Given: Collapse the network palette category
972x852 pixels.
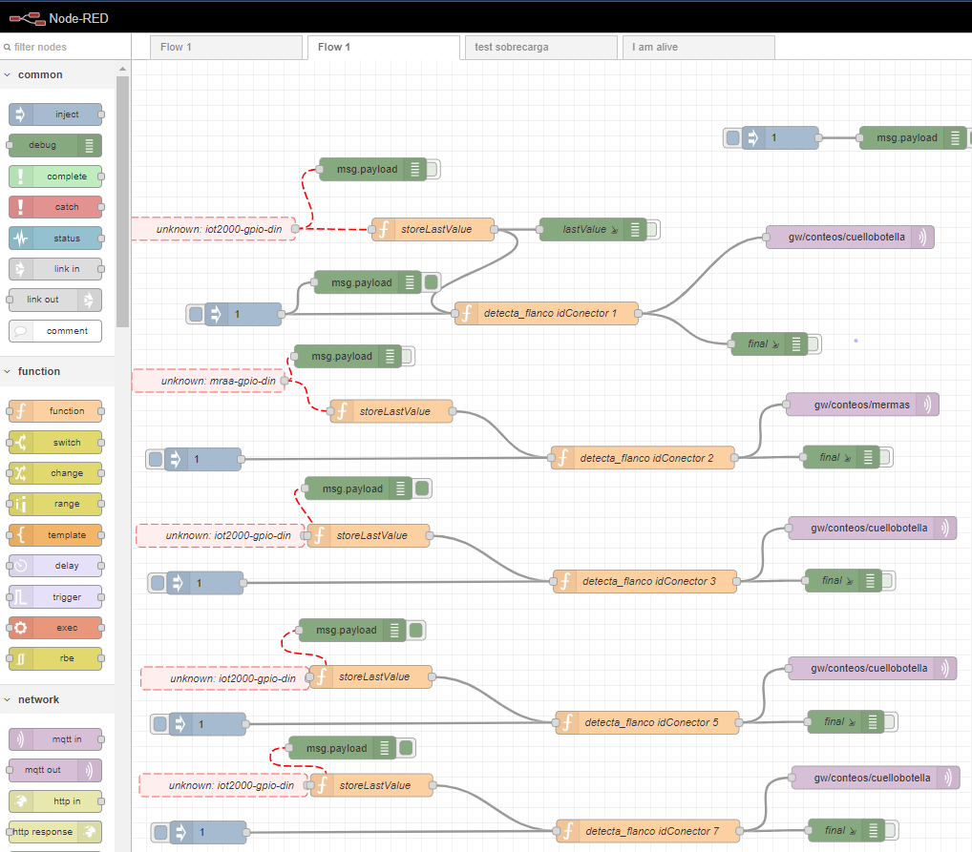Looking at the screenshot, I should click(38, 699).
